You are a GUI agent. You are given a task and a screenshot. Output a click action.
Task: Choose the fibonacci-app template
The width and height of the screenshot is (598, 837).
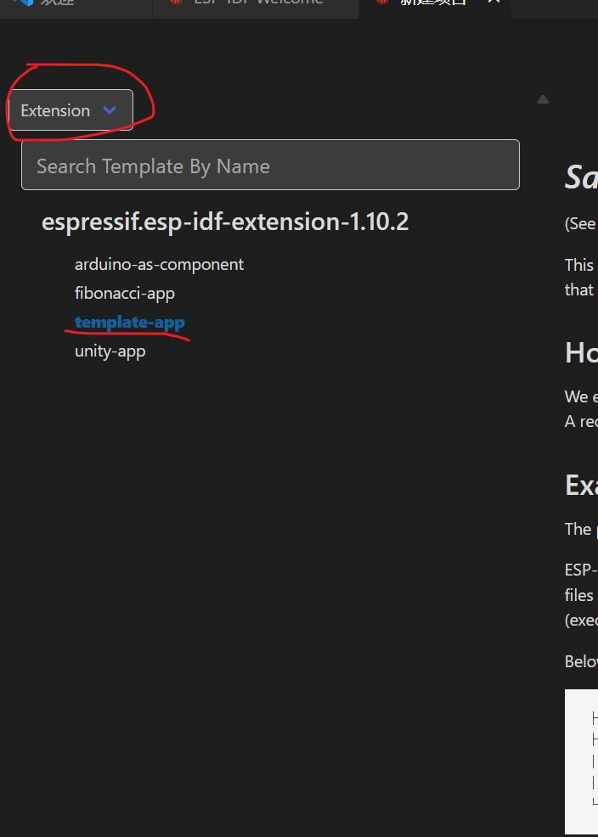pos(124,293)
